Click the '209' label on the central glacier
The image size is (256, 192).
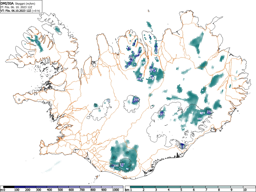136,100
